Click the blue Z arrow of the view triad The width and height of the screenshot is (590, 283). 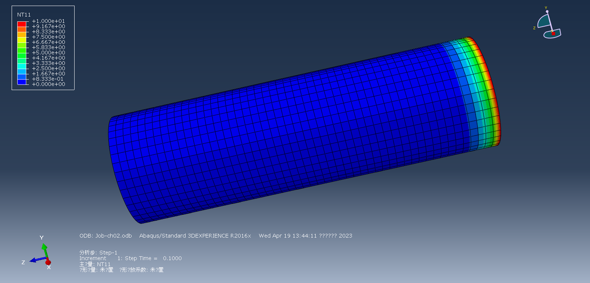pyautogui.click(x=36, y=260)
